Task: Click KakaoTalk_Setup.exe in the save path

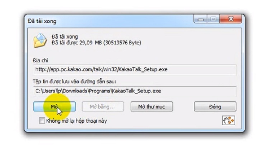Action: pos(136,91)
